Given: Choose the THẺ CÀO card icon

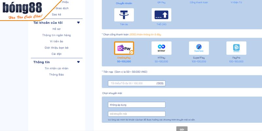Looking at the screenshot, I should click(161, 15).
